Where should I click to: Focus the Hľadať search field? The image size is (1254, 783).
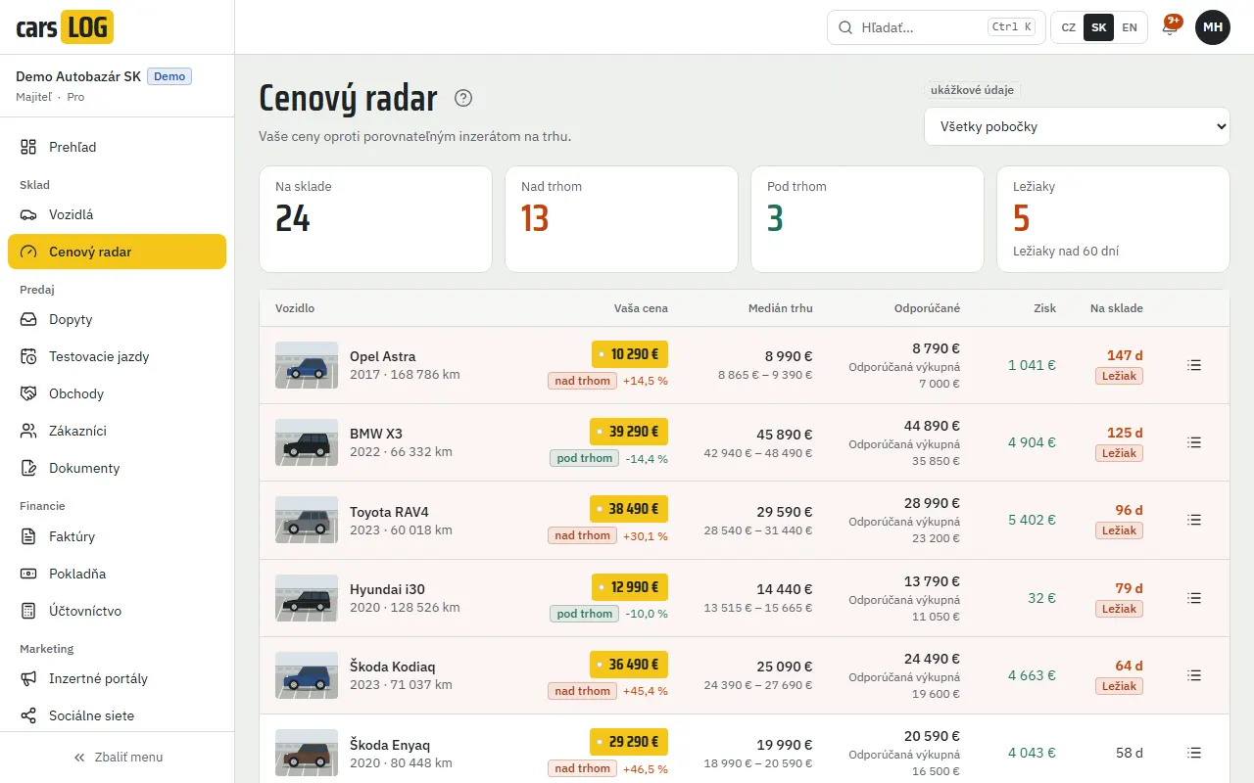tap(936, 27)
